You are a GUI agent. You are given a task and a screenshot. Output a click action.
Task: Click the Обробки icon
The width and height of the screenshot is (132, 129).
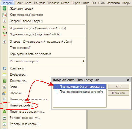[x=4, y=93]
